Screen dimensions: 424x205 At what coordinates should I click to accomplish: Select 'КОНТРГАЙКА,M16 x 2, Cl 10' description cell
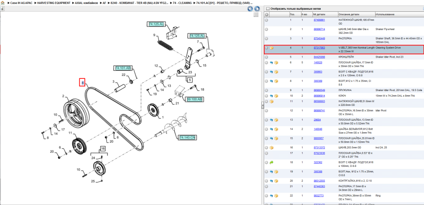coord(355,181)
